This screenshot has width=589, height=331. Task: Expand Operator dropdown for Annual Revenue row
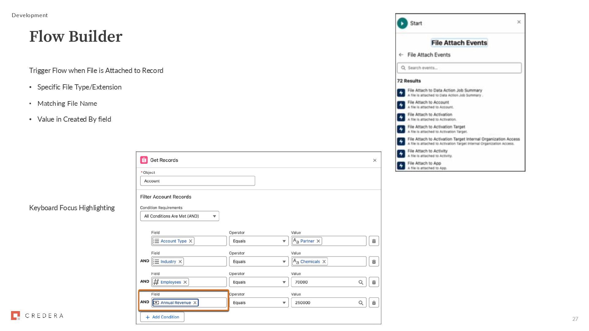(259, 303)
